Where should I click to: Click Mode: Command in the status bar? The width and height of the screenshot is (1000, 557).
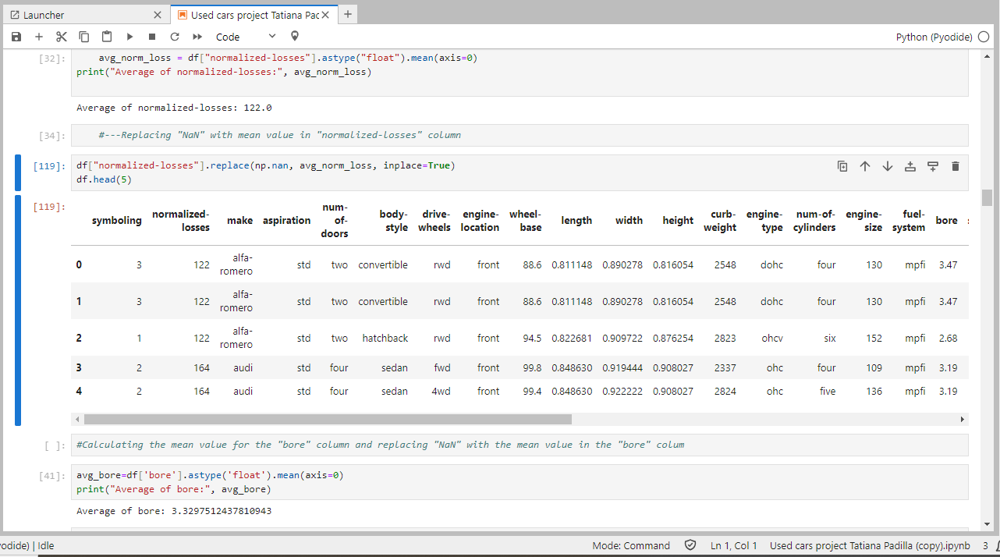click(631, 545)
